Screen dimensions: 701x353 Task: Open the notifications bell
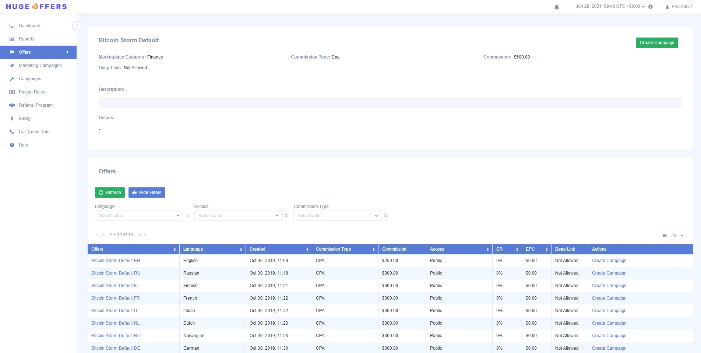click(557, 7)
